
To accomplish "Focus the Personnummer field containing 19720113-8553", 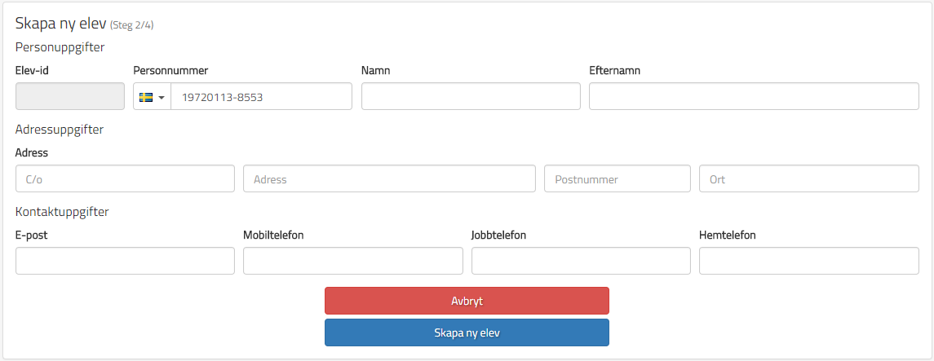I will pos(261,97).
